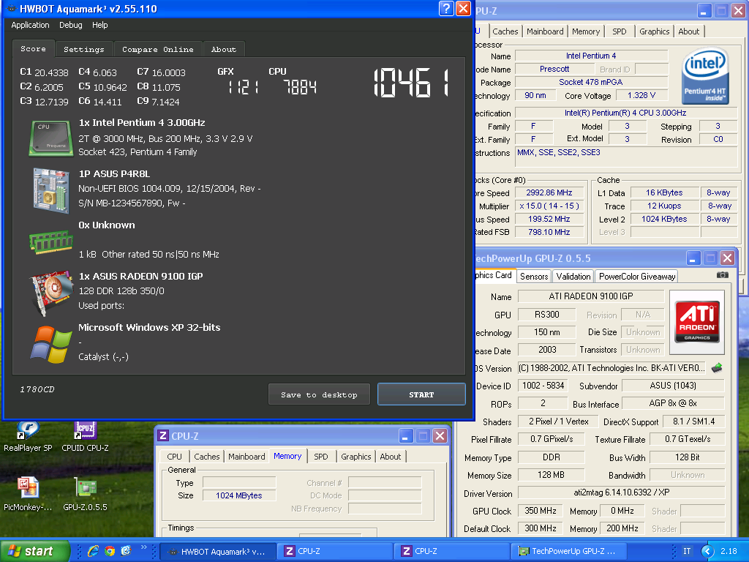749x562 pixels.
Task: Click the Intel Pentium 4 HT logo
Action: (x=705, y=76)
